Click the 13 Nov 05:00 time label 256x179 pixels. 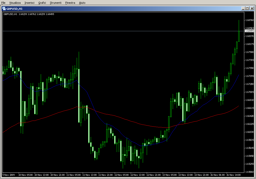[169, 175]
